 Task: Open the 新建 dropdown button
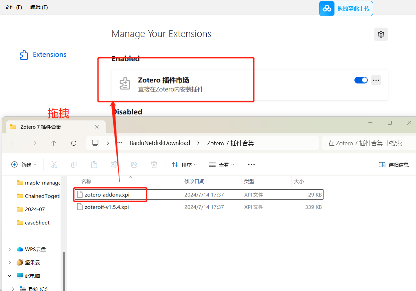tap(24, 165)
